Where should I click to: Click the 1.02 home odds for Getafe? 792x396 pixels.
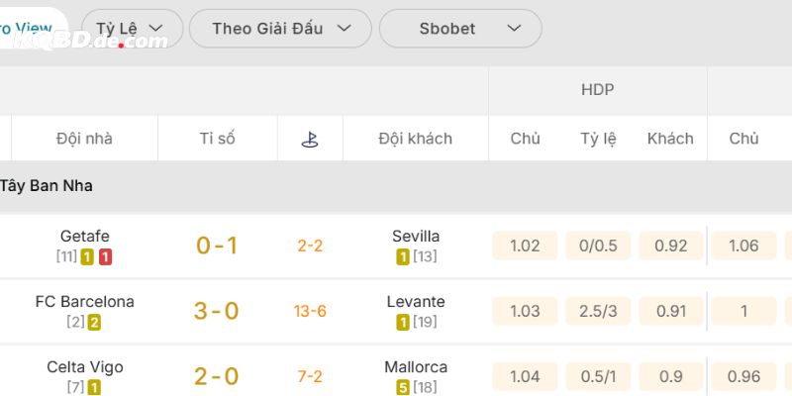525,246
